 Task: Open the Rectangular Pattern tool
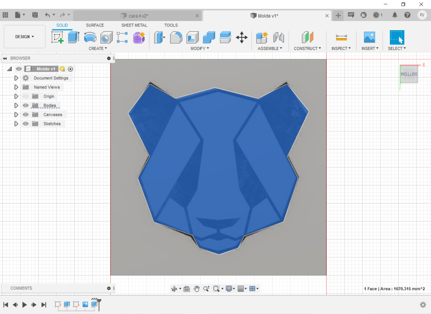[122, 37]
